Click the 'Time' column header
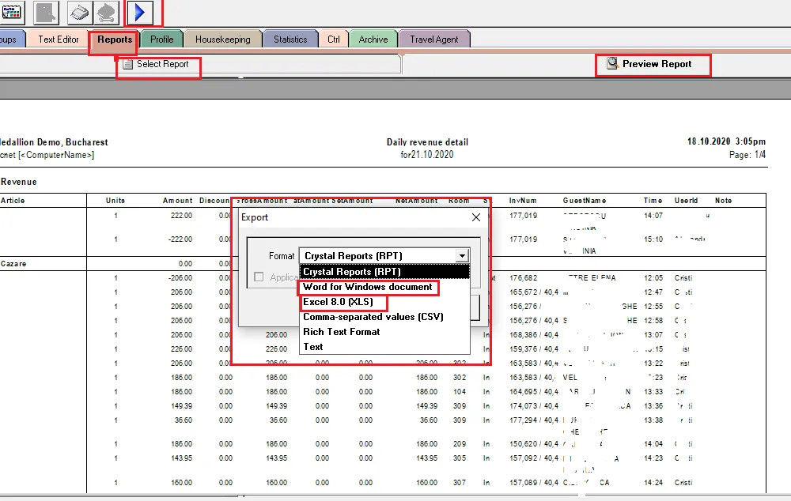Screen dimensions: 791x501 653,201
